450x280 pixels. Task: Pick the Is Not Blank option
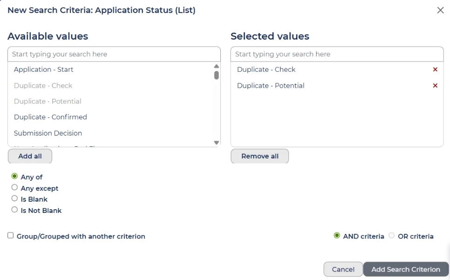coord(14,210)
